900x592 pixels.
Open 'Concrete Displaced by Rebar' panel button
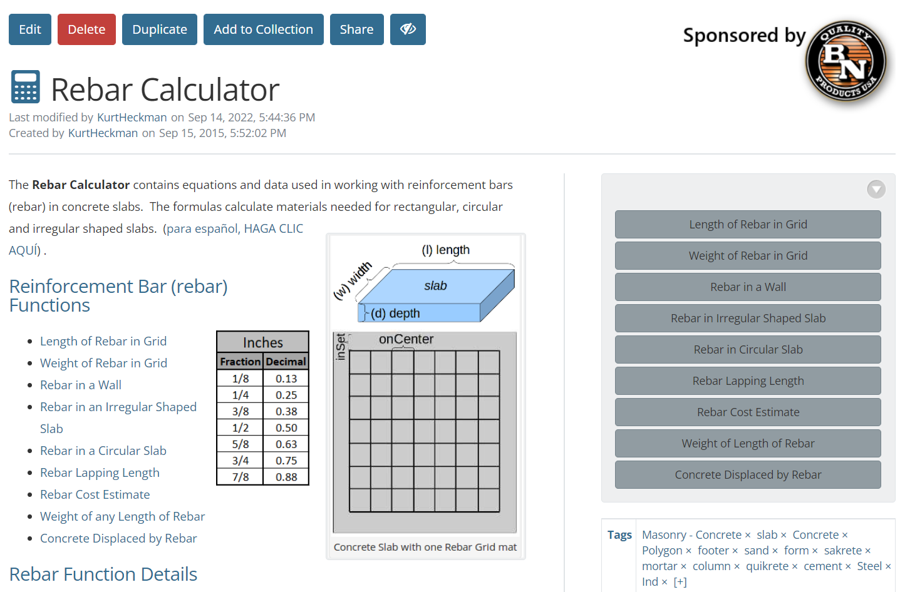pyautogui.click(x=748, y=474)
